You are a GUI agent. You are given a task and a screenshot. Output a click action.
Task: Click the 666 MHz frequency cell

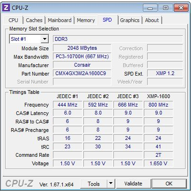128,105
